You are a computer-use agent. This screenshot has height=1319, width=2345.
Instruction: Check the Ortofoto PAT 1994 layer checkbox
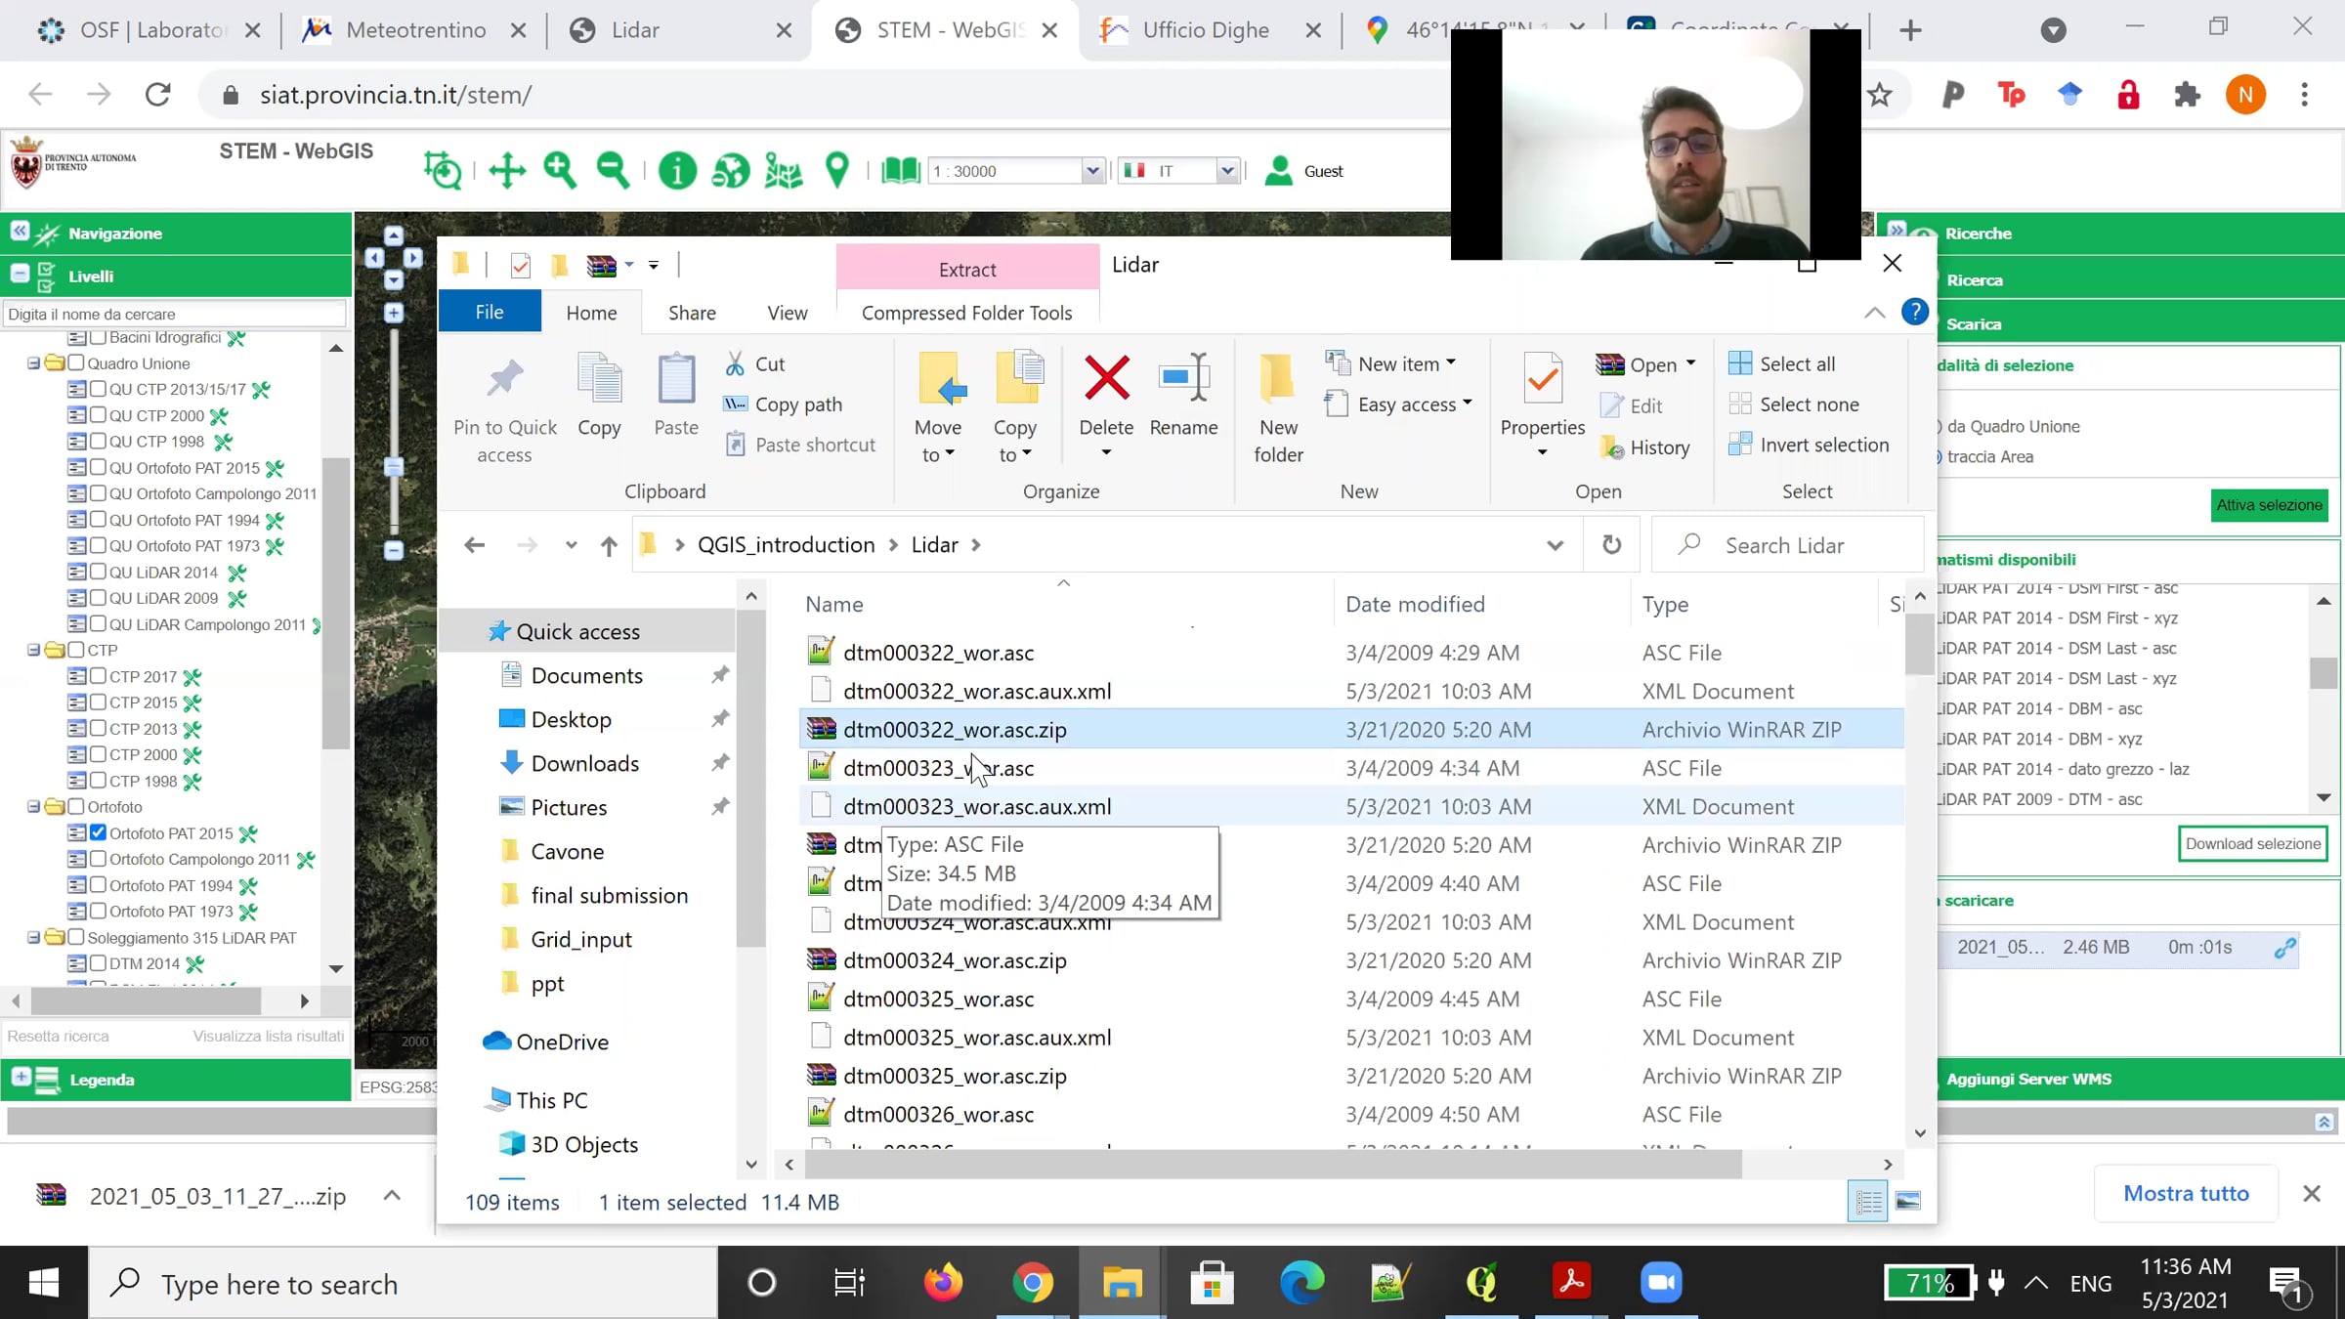coord(98,885)
